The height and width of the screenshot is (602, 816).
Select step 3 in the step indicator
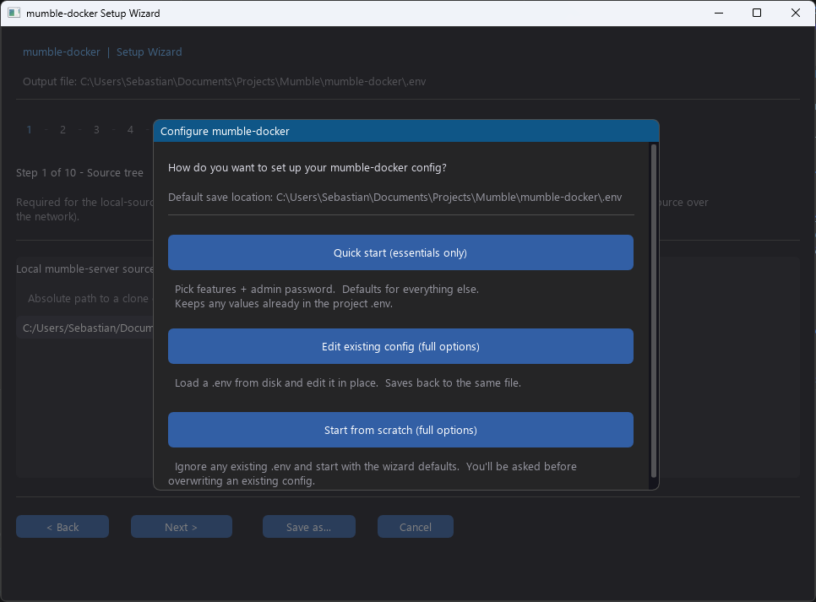(96, 129)
